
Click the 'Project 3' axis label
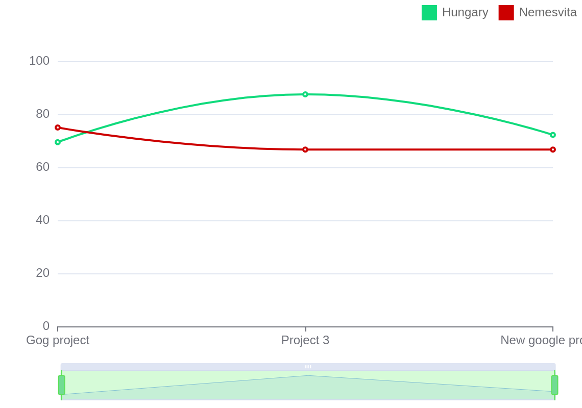click(305, 340)
